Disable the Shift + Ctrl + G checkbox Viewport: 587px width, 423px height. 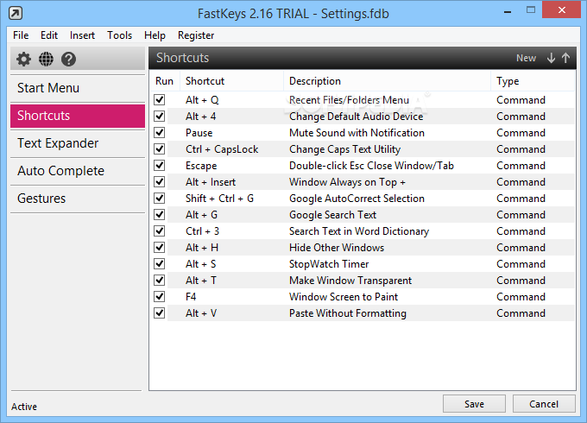coord(160,198)
